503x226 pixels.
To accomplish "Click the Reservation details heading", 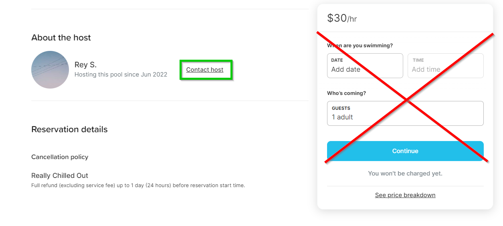I will point(69,129).
